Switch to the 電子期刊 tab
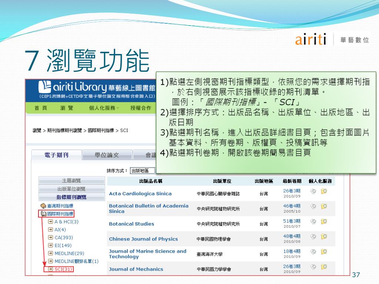Image resolution: width=379 pixels, height=284 pixels. tap(57, 155)
